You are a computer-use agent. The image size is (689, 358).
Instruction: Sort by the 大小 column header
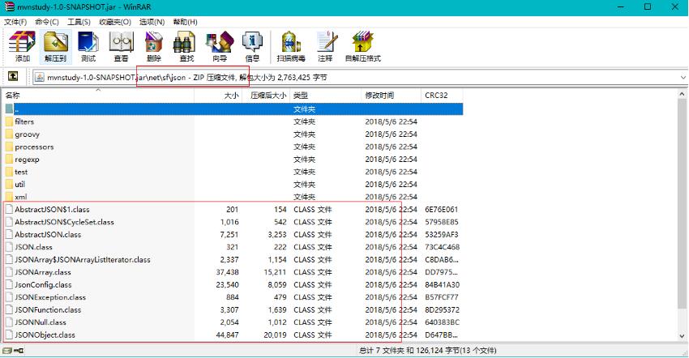click(218, 96)
